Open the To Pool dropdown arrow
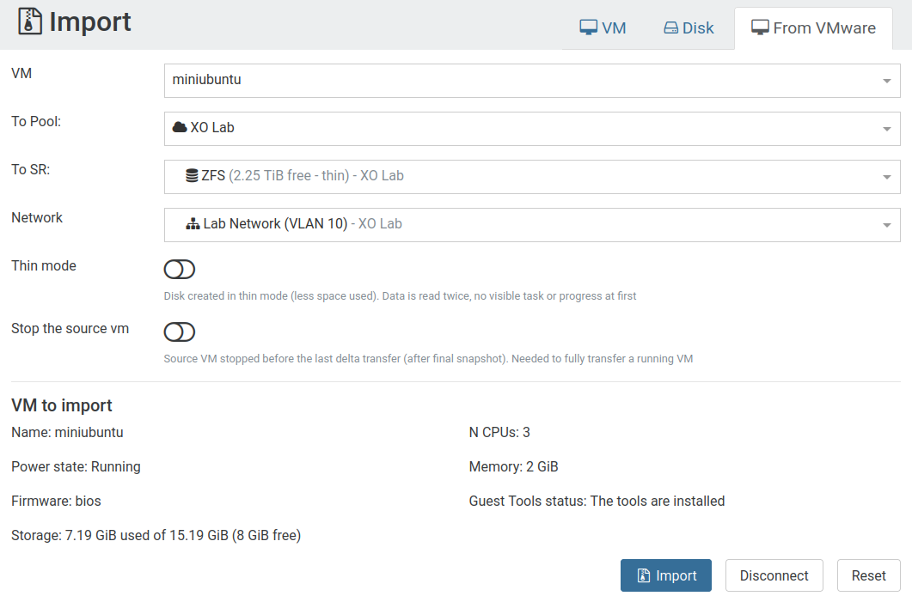The image size is (912, 596). pyautogui.click(x=886, y=129)
